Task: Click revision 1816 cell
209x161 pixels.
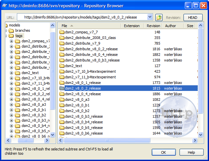Action: coord(156,49)
